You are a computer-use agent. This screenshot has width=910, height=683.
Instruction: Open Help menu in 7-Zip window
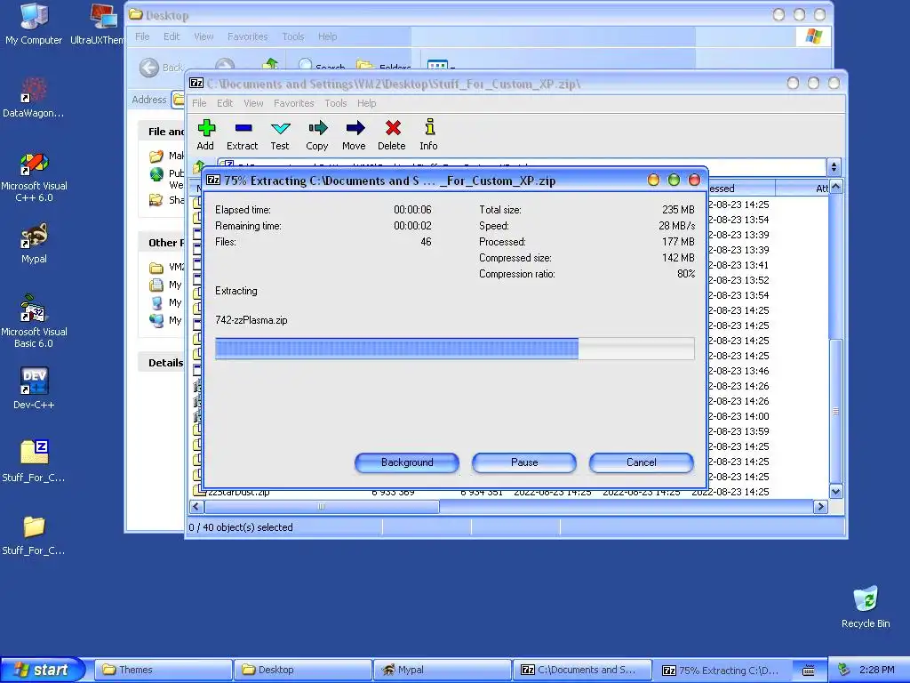[366, 103]
